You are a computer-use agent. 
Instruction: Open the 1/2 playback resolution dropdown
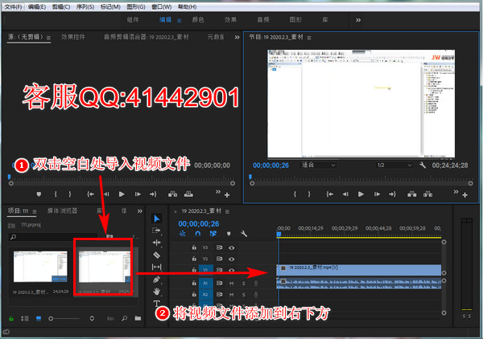click(x=394, y=165)
